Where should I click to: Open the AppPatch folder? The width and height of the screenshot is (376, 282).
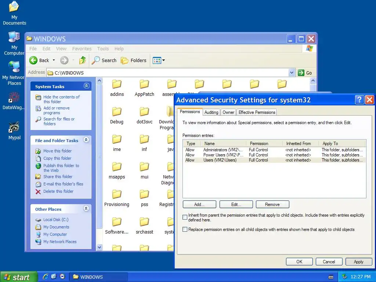(x=144, y=88)
